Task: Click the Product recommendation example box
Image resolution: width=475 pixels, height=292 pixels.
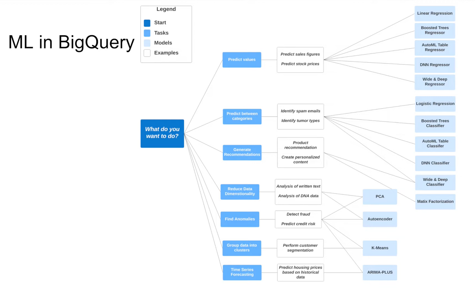Action: (301, 152)
